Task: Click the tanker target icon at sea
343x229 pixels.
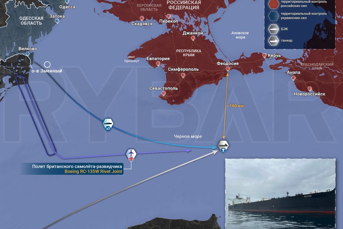Action: tap(223, 147)
